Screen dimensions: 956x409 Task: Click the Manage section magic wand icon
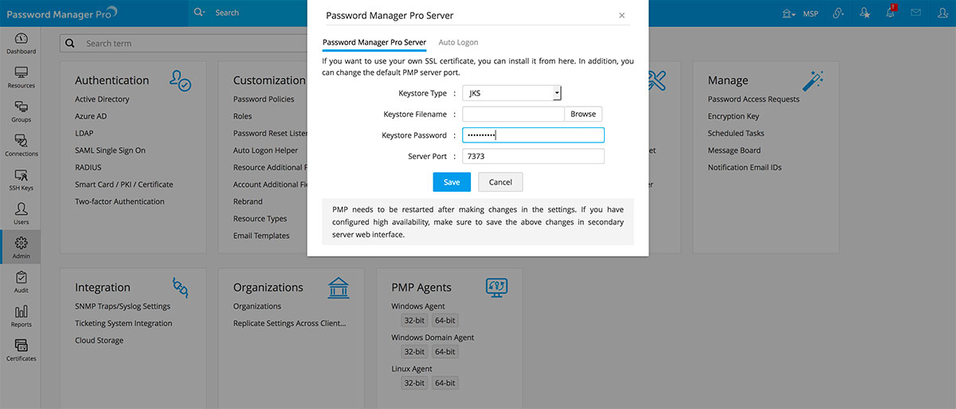[813, 80]
